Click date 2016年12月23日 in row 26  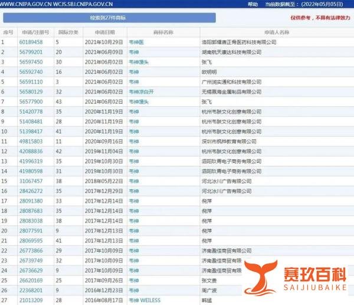point(104,291)
